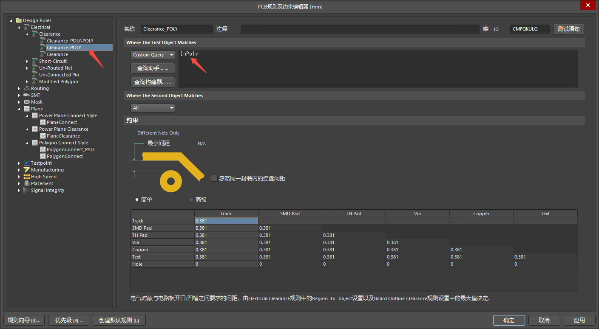Select the 高级 (advanced) radio option
The image size is (599, 329).
click(191, 200)
